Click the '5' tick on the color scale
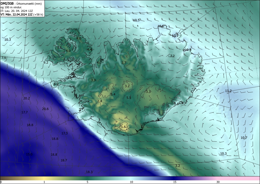Viewport: 260px width, 184px height. pyautogui.click(x=87, y=182)
